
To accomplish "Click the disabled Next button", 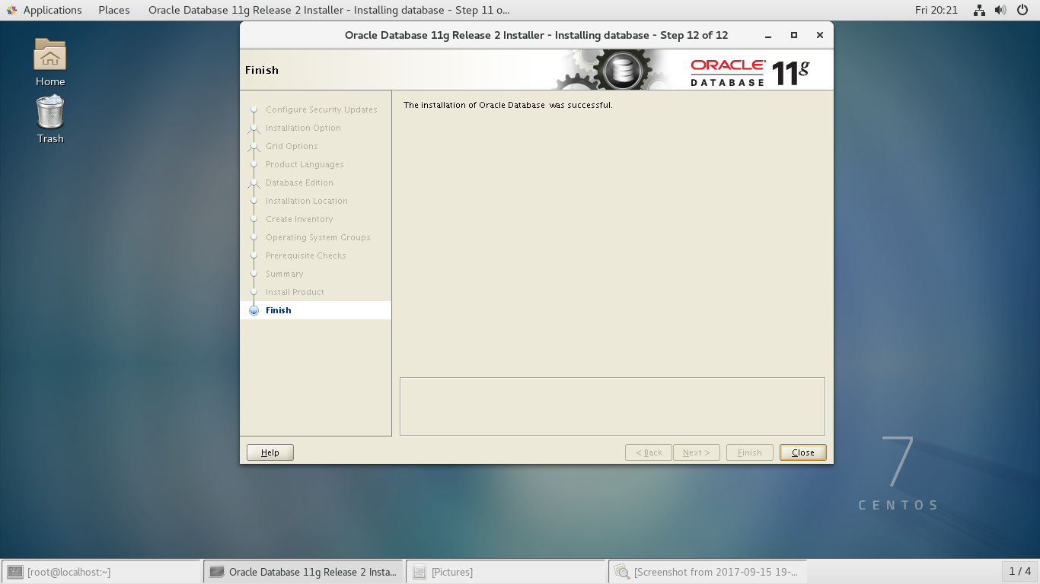I will (x=697, y=452).
